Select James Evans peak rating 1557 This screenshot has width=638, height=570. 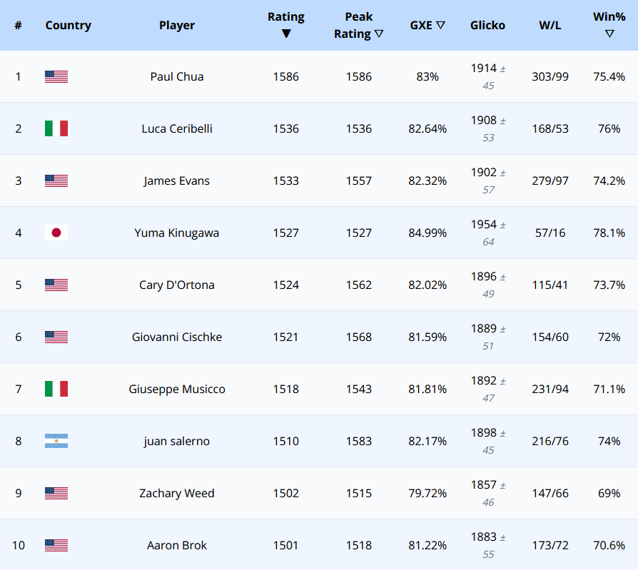[358, 180]
